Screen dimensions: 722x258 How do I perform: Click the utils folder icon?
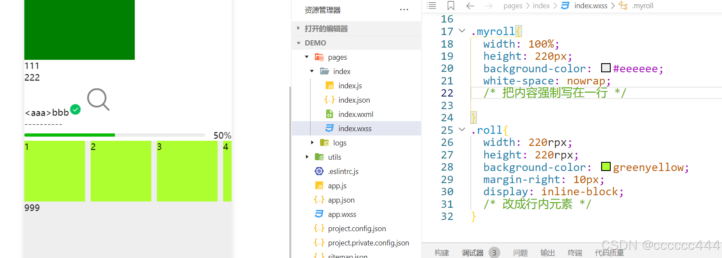click(319, 157)
